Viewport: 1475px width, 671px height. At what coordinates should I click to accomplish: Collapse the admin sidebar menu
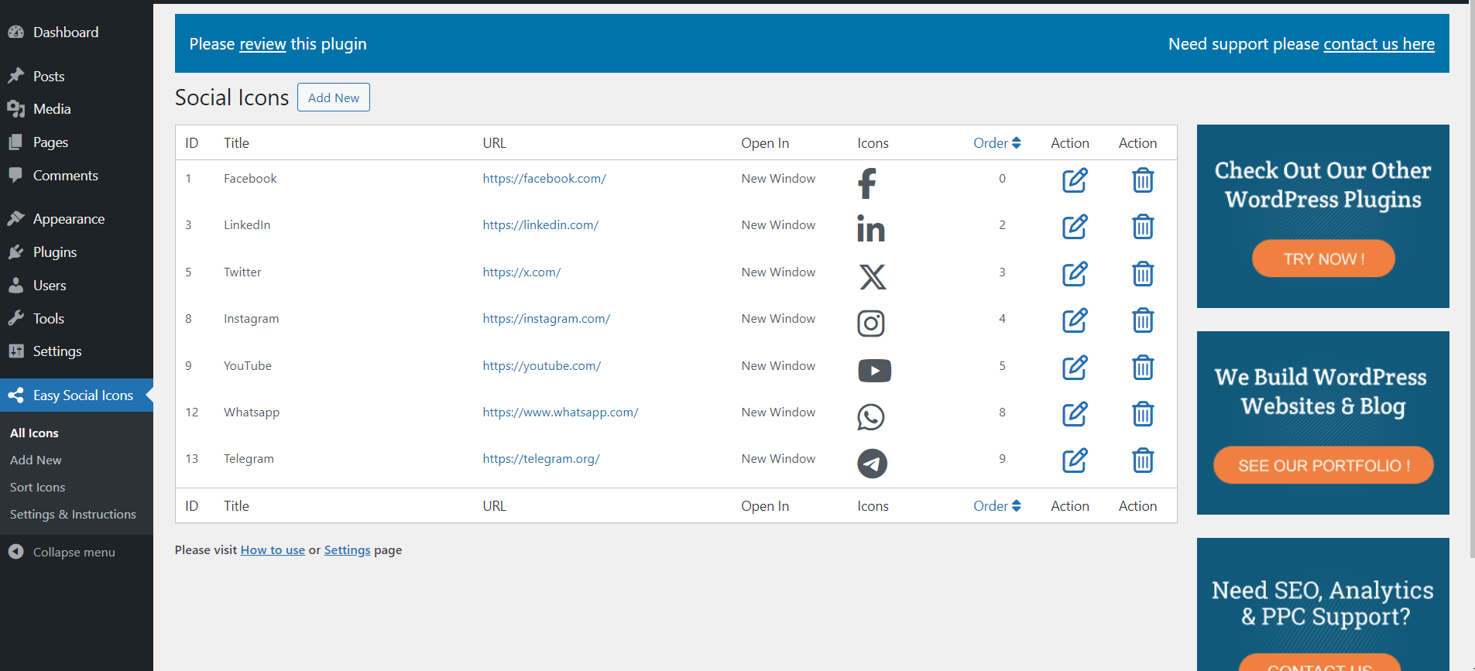click(74, 552)
